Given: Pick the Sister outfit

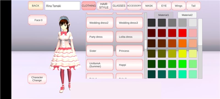Looking at the screenshot, I should [100, 51].
